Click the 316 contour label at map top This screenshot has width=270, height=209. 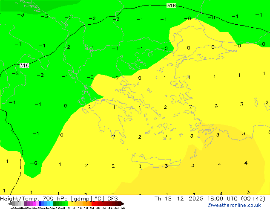point(171,6)
